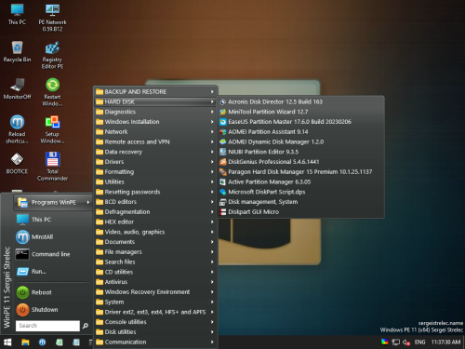Click the start menu Search field

47,326
